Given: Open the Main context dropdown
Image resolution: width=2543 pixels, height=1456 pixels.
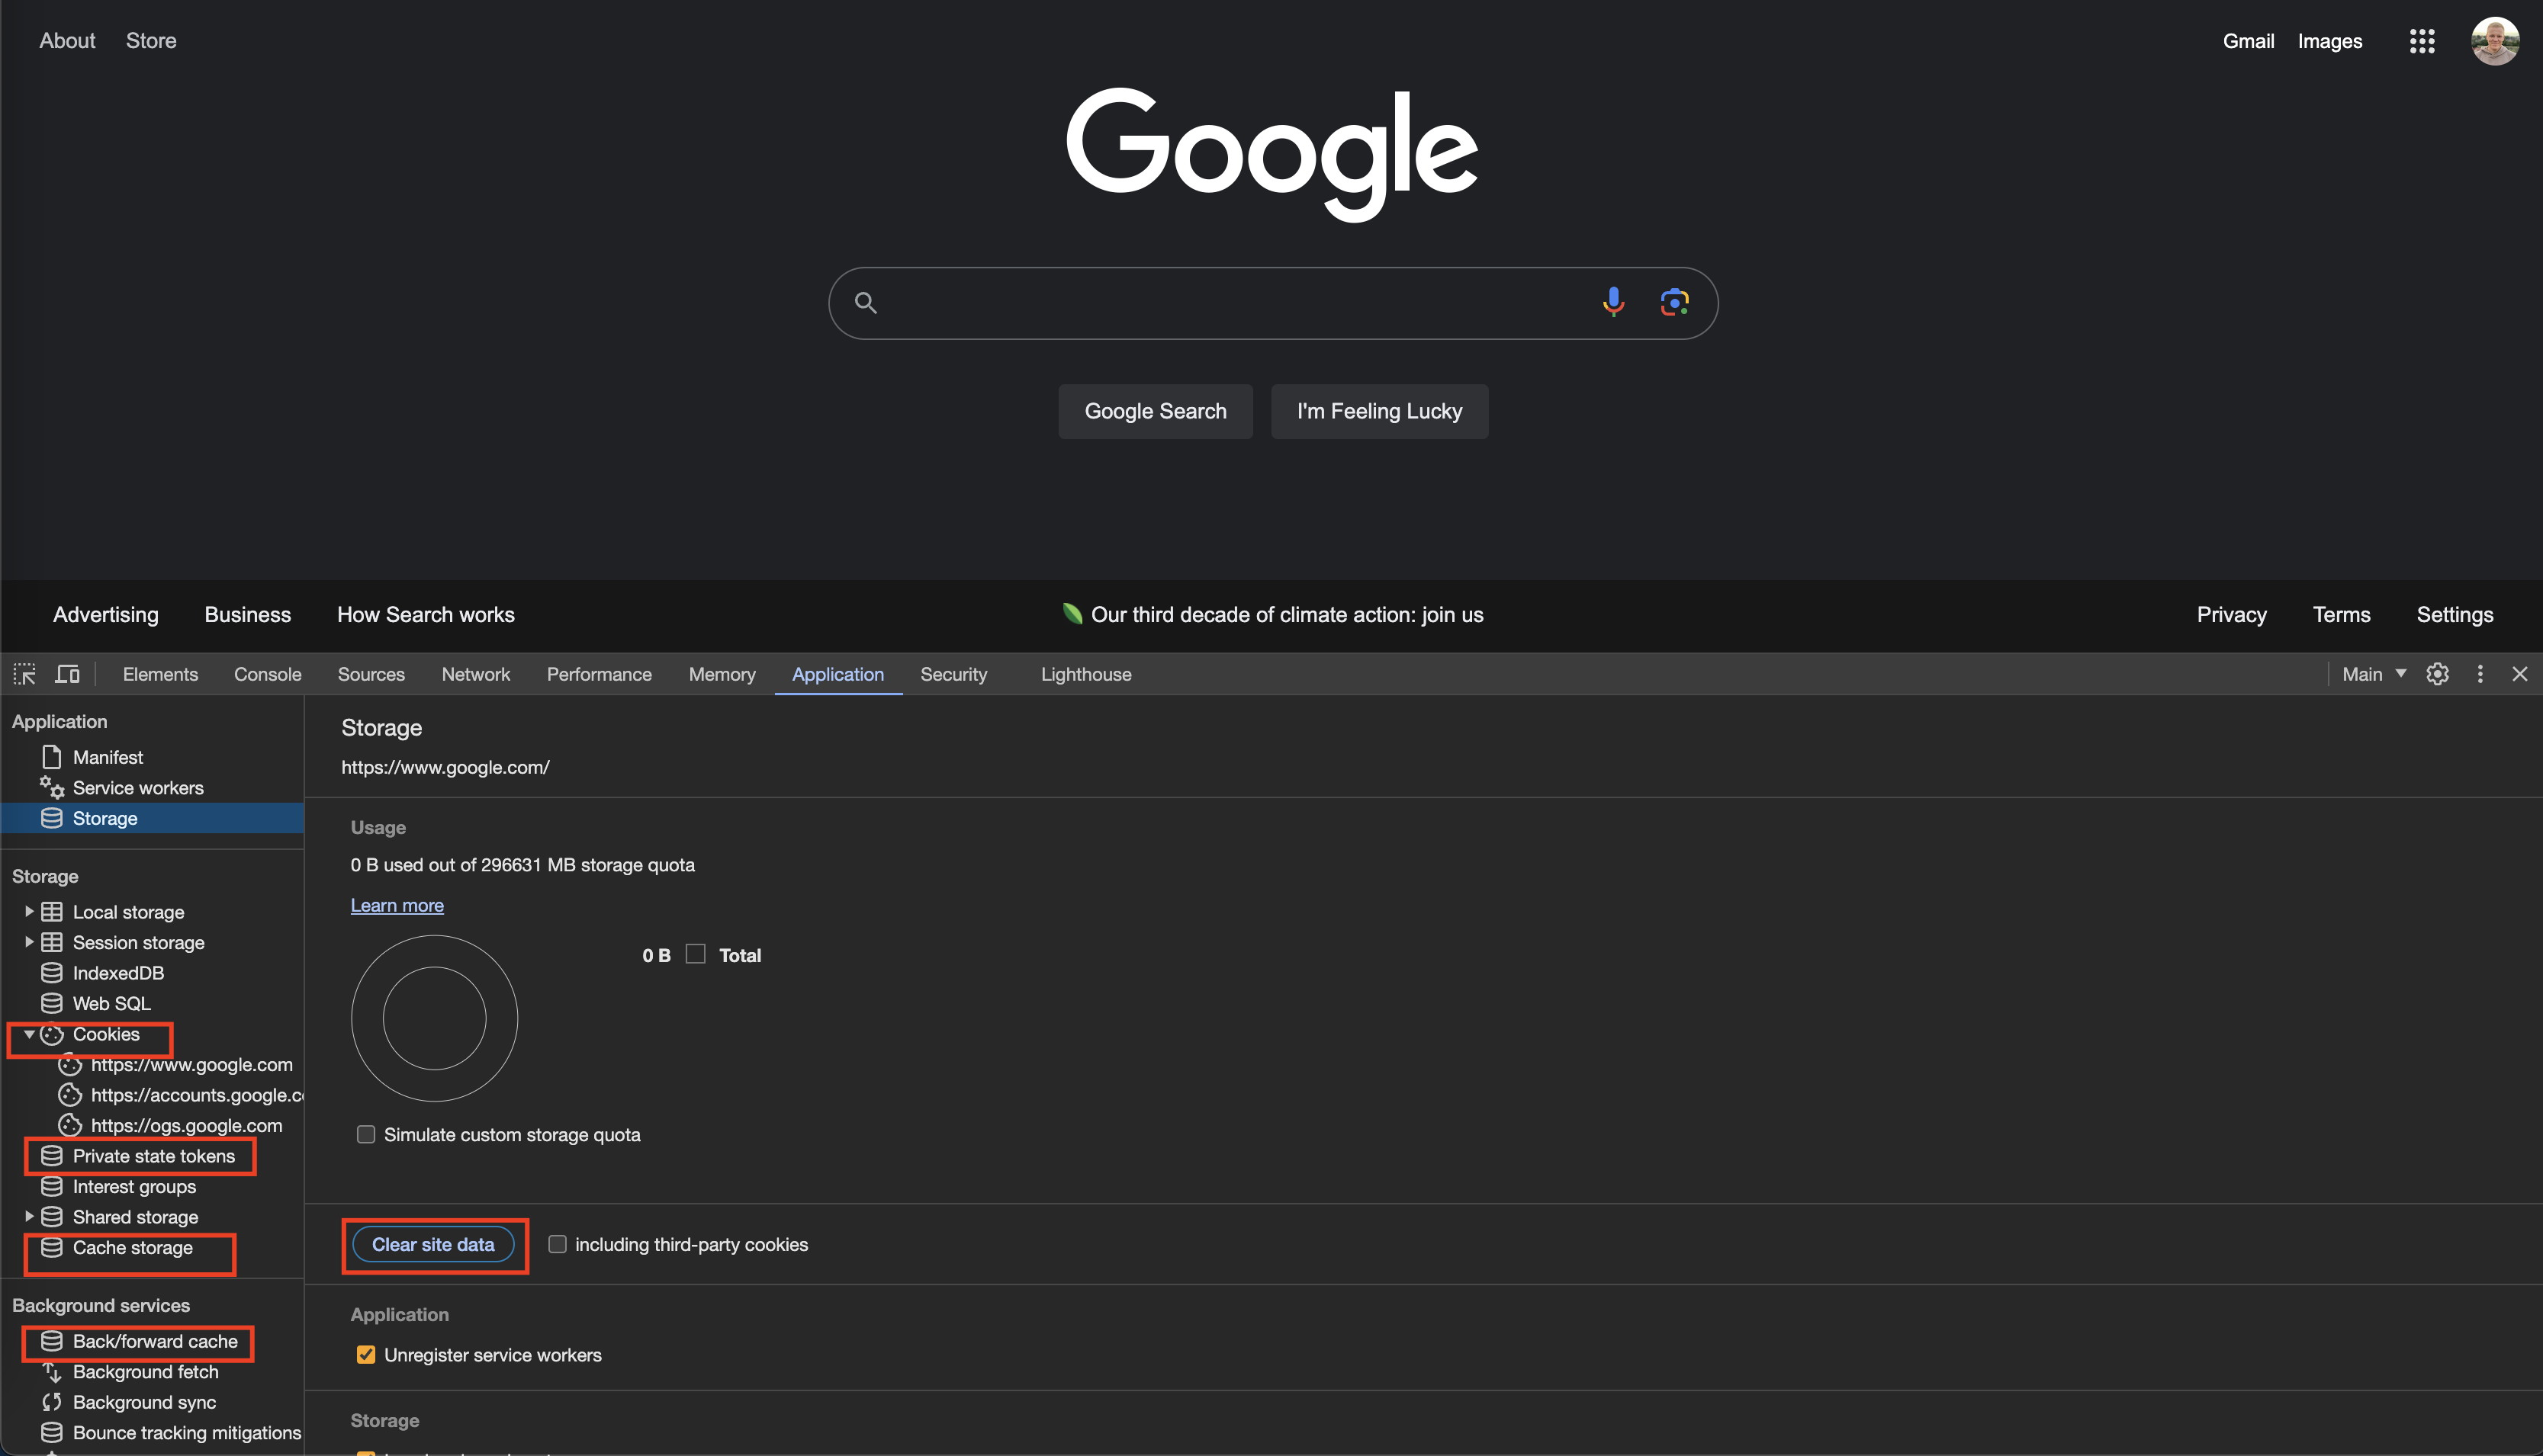Looking at the screenshot, I should coord(2372,674).
